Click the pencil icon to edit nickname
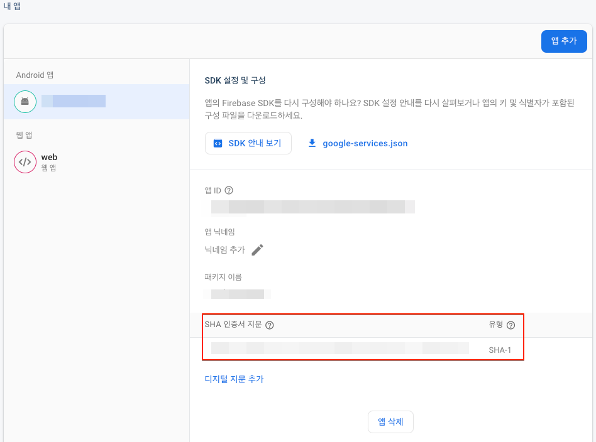The image size is (596, 442). tap(257, 249)
